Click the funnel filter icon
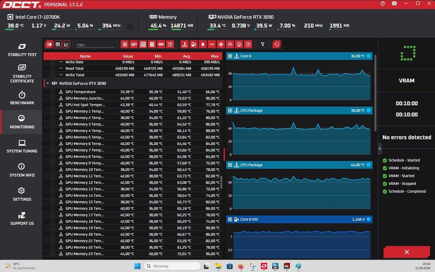435x272 pixels. pos(263,44)
